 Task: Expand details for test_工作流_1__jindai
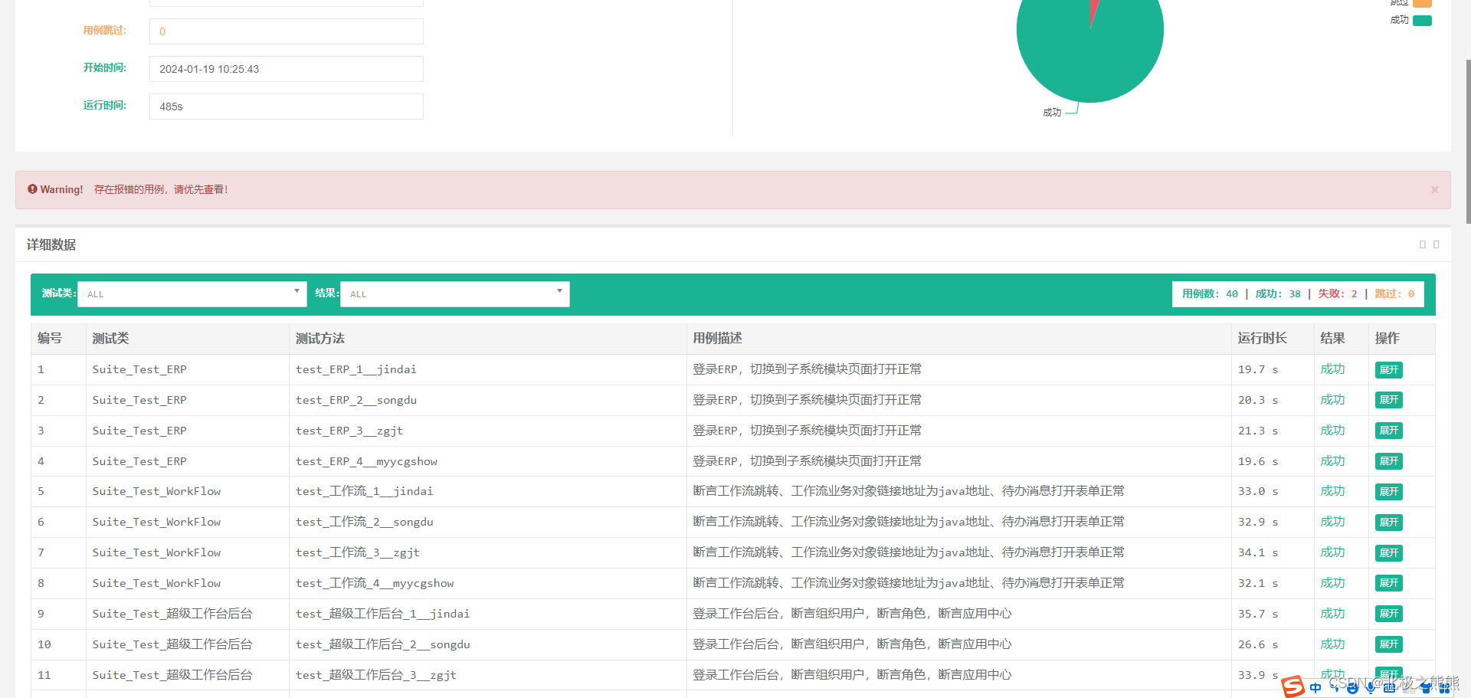[x=1388, y=491]
